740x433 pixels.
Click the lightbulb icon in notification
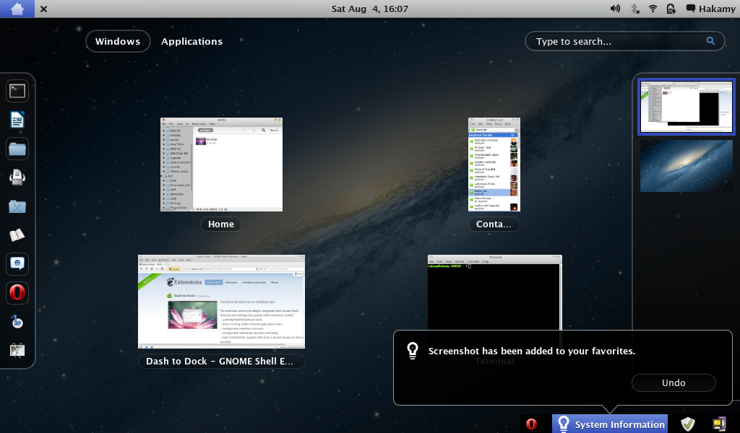pyautogui.click(x=413, y=351)
